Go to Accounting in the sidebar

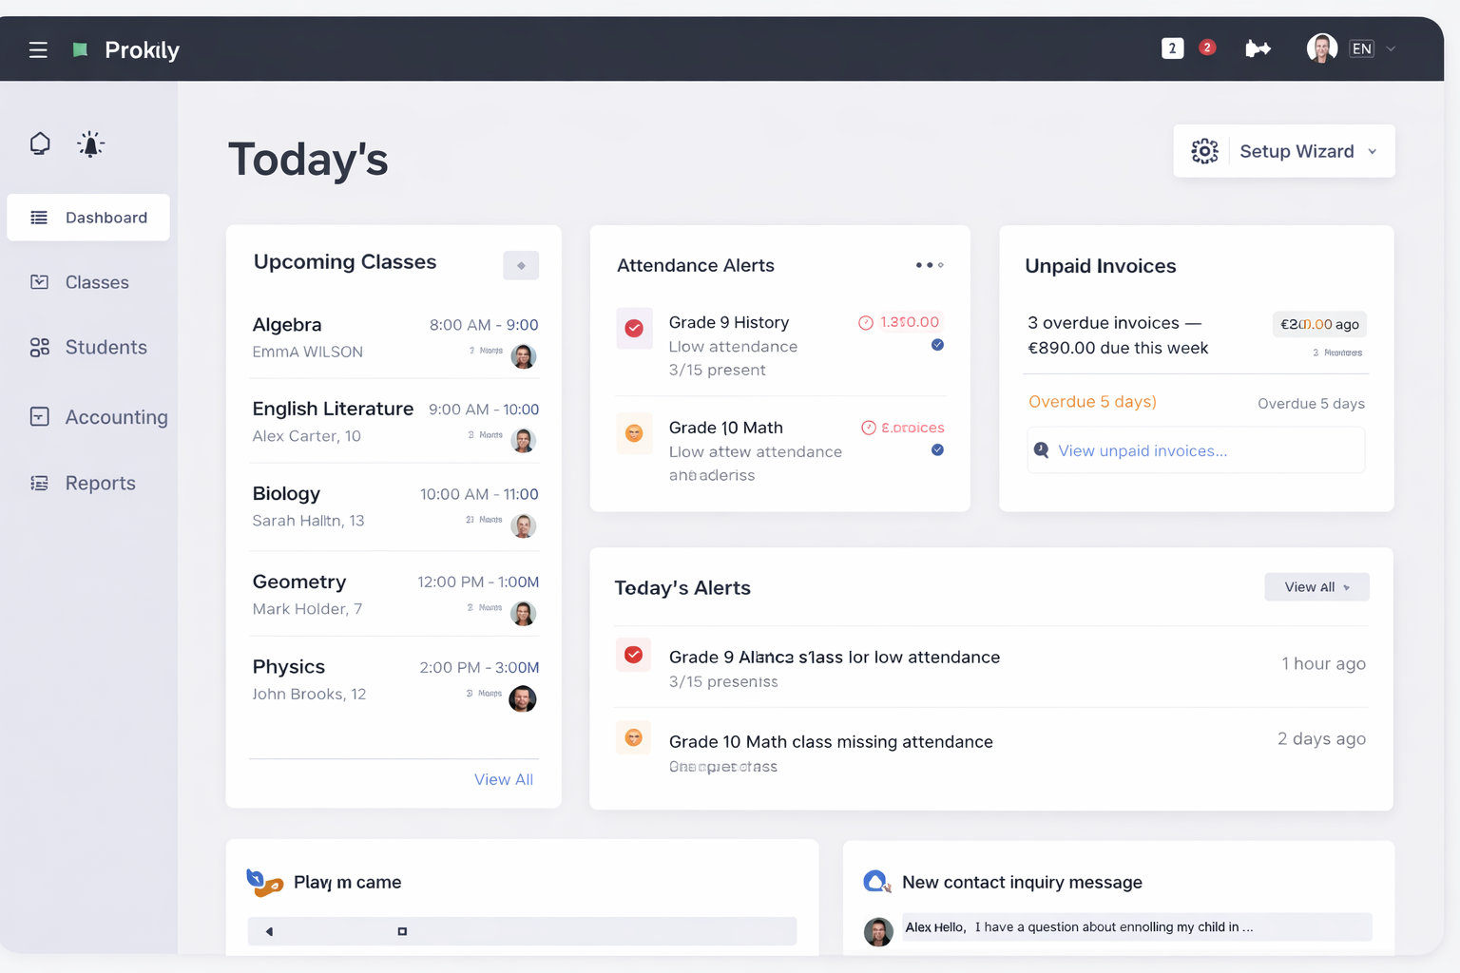tap(115, 417)
